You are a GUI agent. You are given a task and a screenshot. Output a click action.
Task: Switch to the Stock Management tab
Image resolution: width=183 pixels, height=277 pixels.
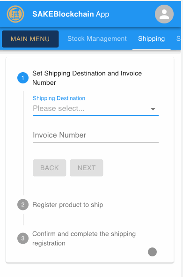tap(97, 39)
